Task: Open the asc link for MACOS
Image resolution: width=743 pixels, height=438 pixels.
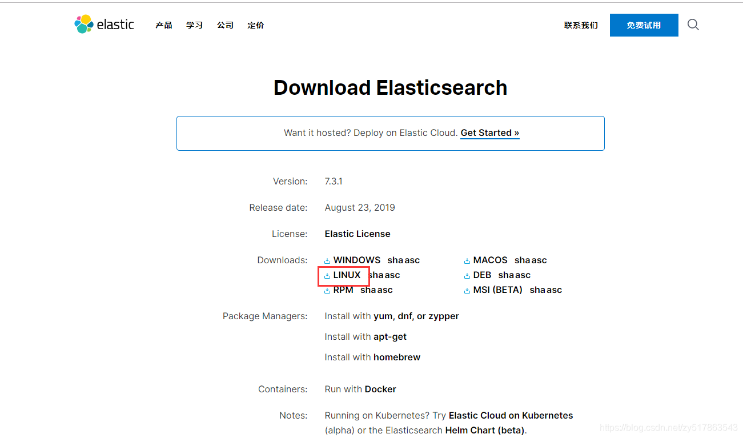Action: (x=539, y=260)
